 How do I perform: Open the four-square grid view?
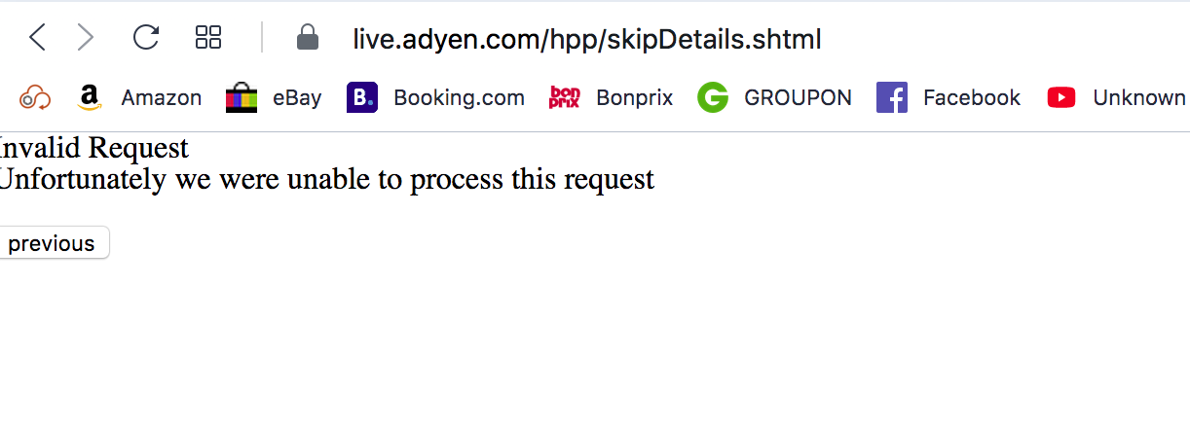[208, 38]
